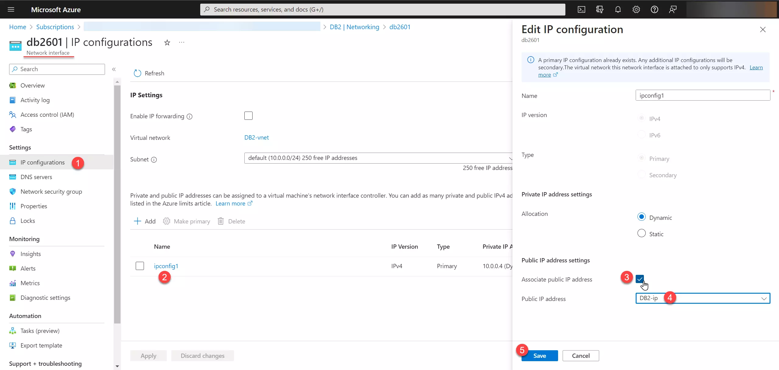
Task: Open the Subnet dropdown
Action: pyautogui.click(x=378, y=158)
